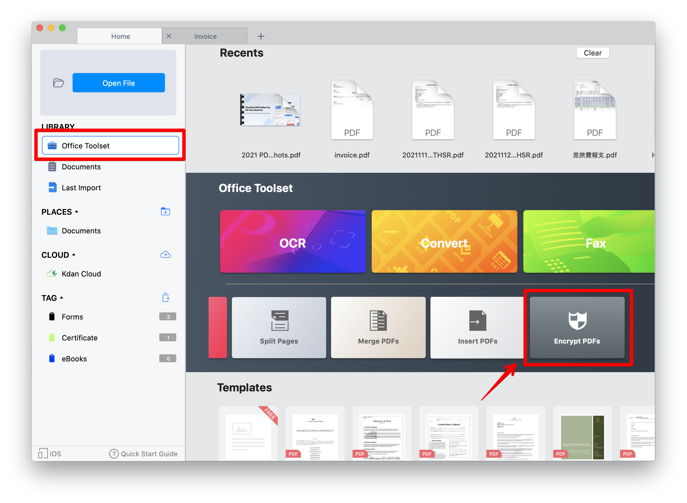687x503 pixels.
Task: Add a new tag with the tag icon
Action: coord(166,297)
